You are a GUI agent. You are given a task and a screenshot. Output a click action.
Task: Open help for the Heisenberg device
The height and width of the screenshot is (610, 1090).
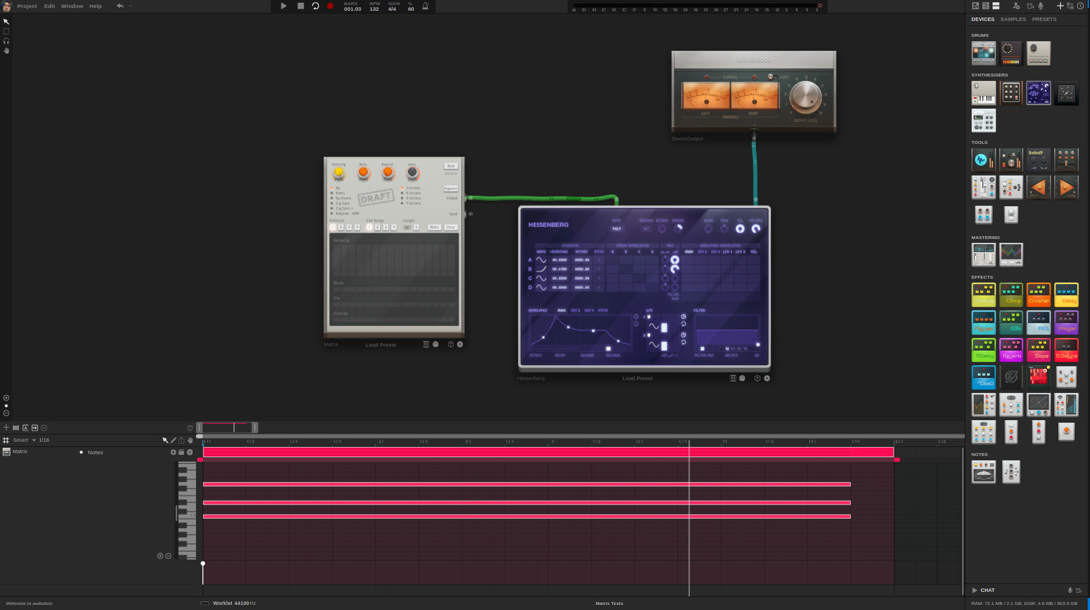point(757,378)
